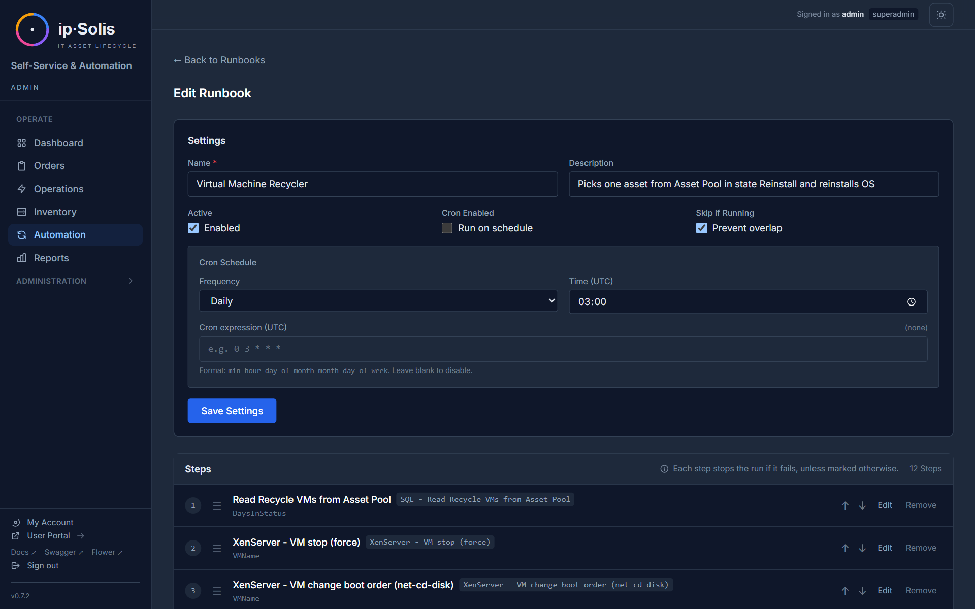Screen dimensions: 975x609
Task: Enable Run on schedule checkbox
Action: [447, 228]
